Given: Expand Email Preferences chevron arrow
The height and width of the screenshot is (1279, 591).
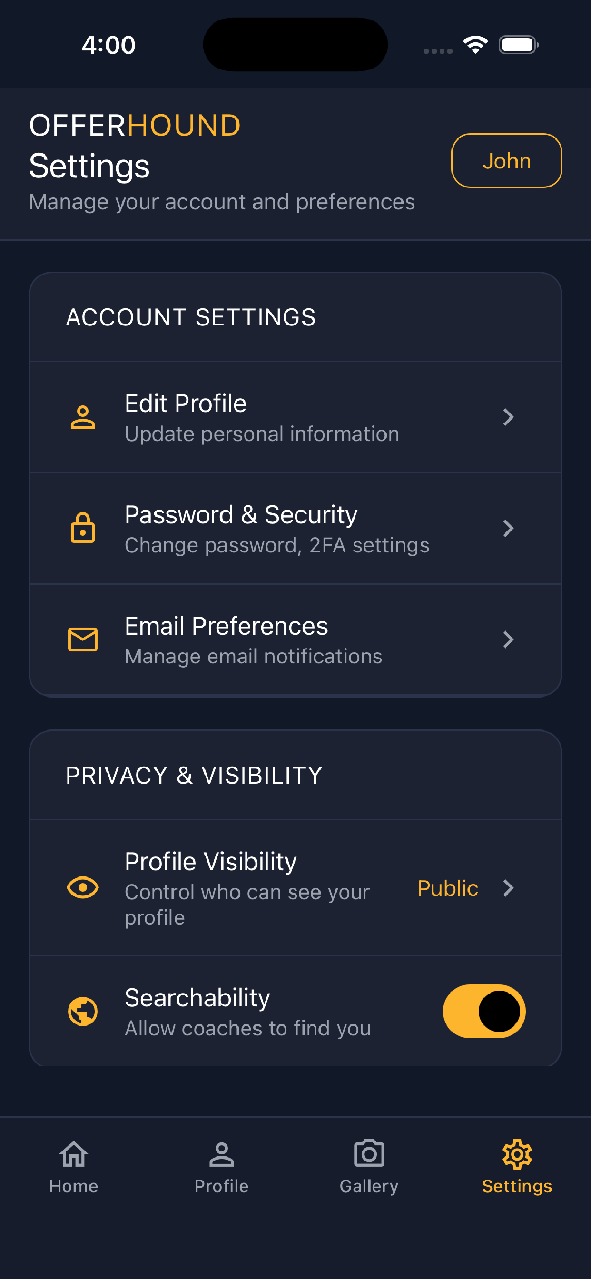Looking at the screenshot, I should (x=508, y=639).
